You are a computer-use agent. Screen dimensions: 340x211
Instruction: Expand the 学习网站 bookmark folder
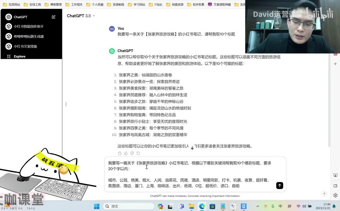pos(137,5)
